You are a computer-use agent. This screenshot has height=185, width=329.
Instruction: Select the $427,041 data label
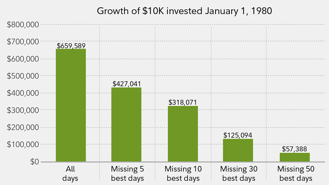[126, 84]
